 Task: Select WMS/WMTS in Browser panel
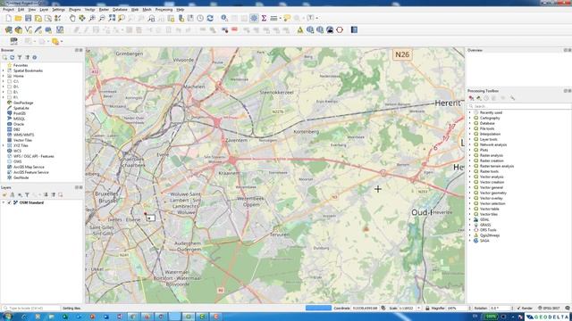click(x=24, y=135)
